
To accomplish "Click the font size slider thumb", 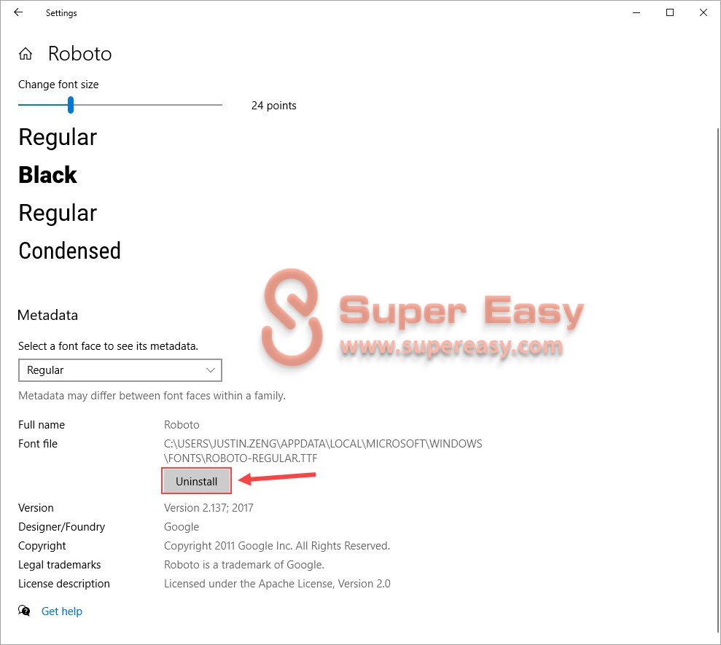I will [x=71, y=105].
